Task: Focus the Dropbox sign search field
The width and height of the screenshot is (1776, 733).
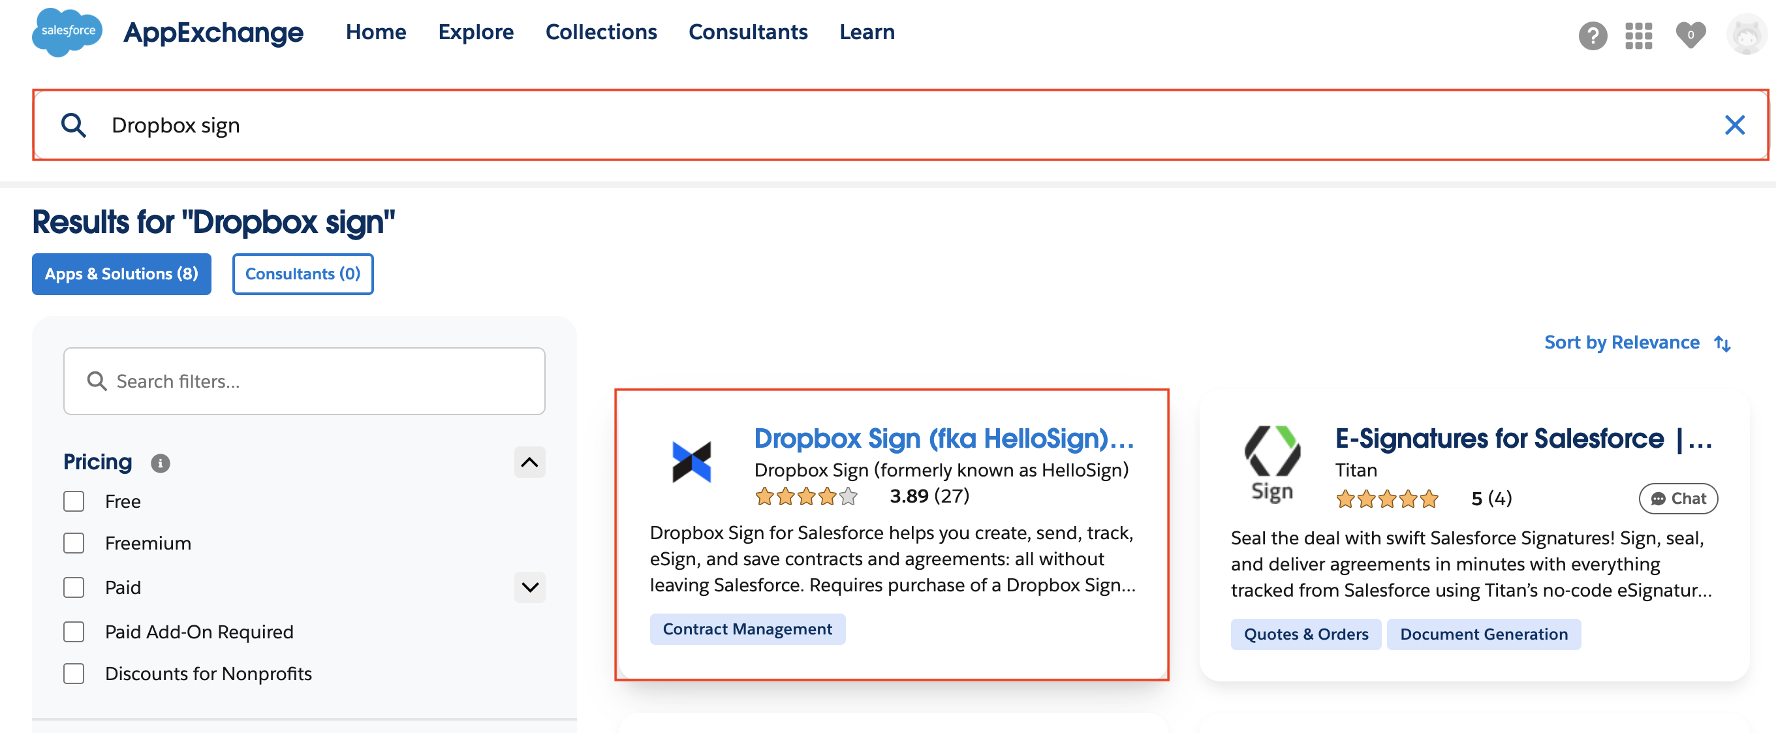Action: point(899,125)
